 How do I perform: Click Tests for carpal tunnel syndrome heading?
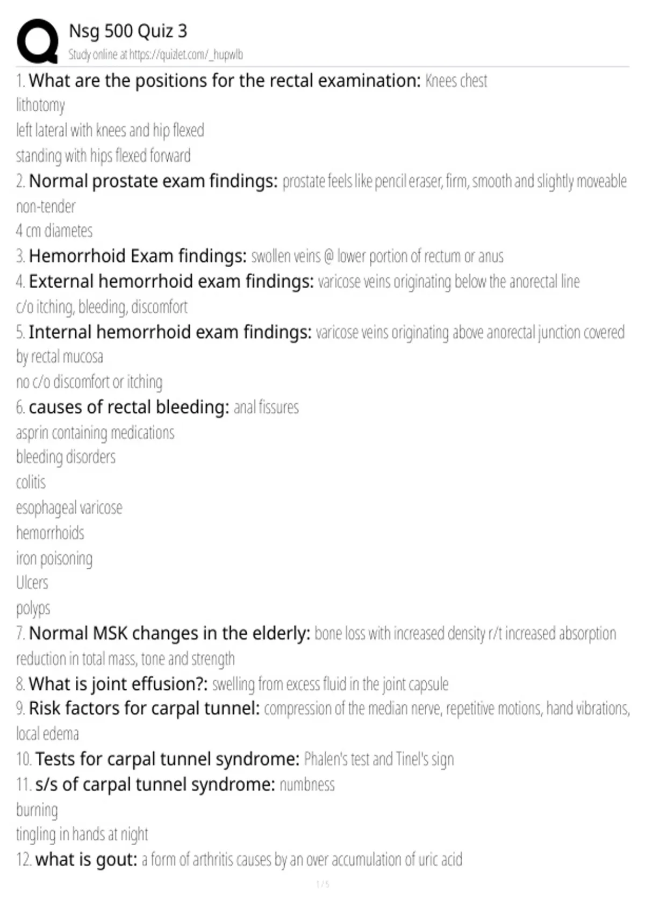[x=167, y=759]
